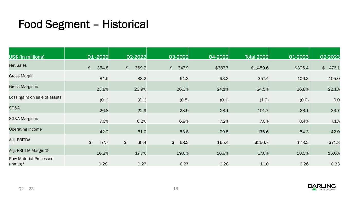This screenshot has width=351, height=197.
Task: Select the Operating Income row label
Action: point(25,129)
